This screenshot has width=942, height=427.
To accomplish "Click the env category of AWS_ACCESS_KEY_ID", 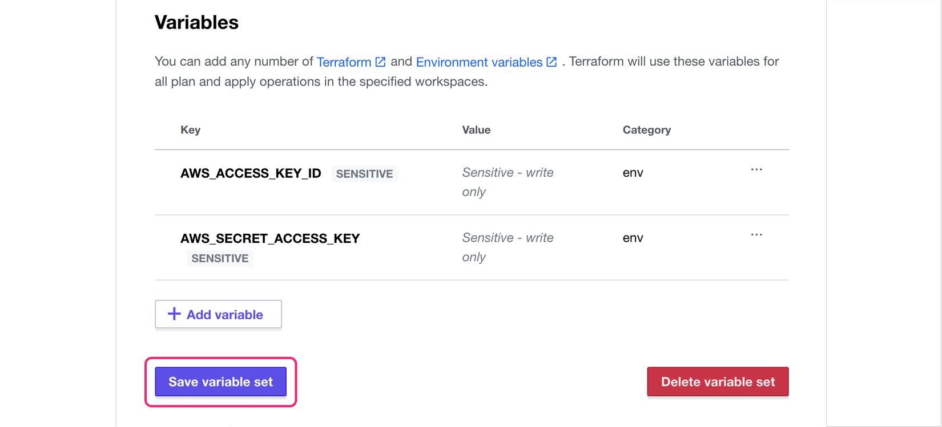I will (633, 173).
